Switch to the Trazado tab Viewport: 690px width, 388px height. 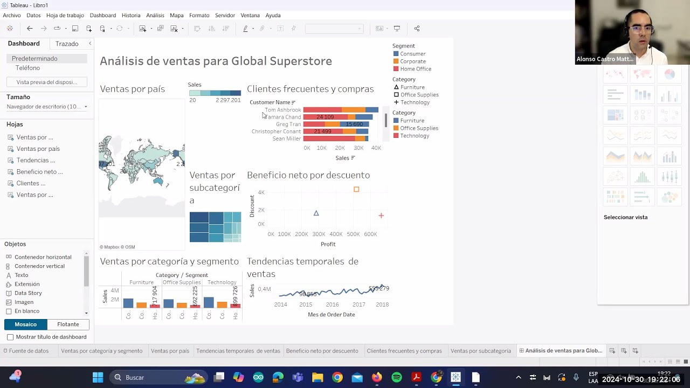click(x=67, y=44)
